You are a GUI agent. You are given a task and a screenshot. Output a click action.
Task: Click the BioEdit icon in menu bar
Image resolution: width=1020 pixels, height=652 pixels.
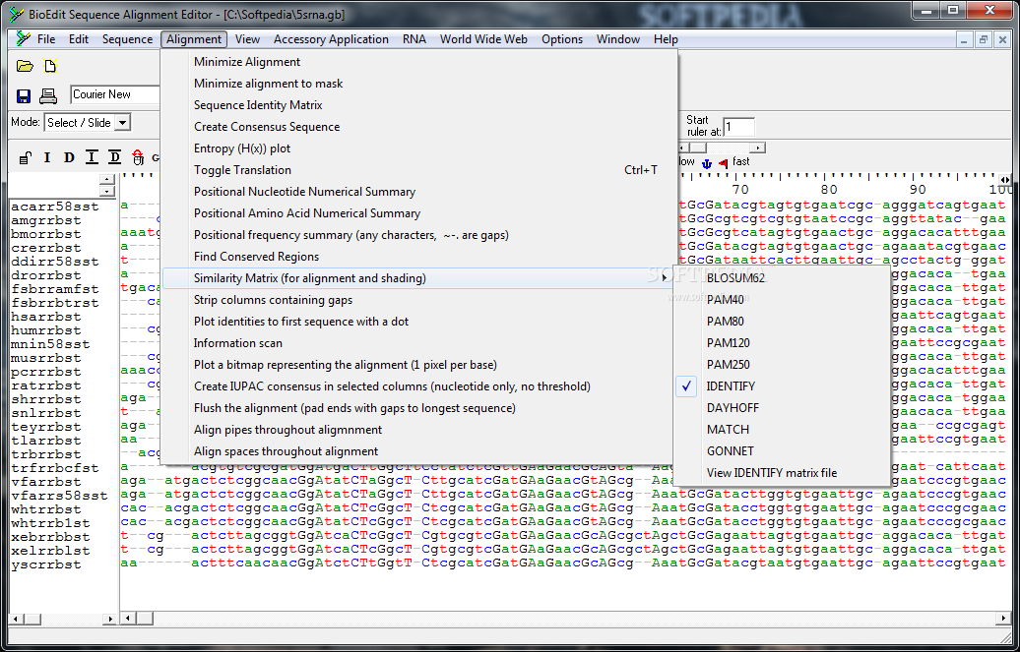pos(23,39)
